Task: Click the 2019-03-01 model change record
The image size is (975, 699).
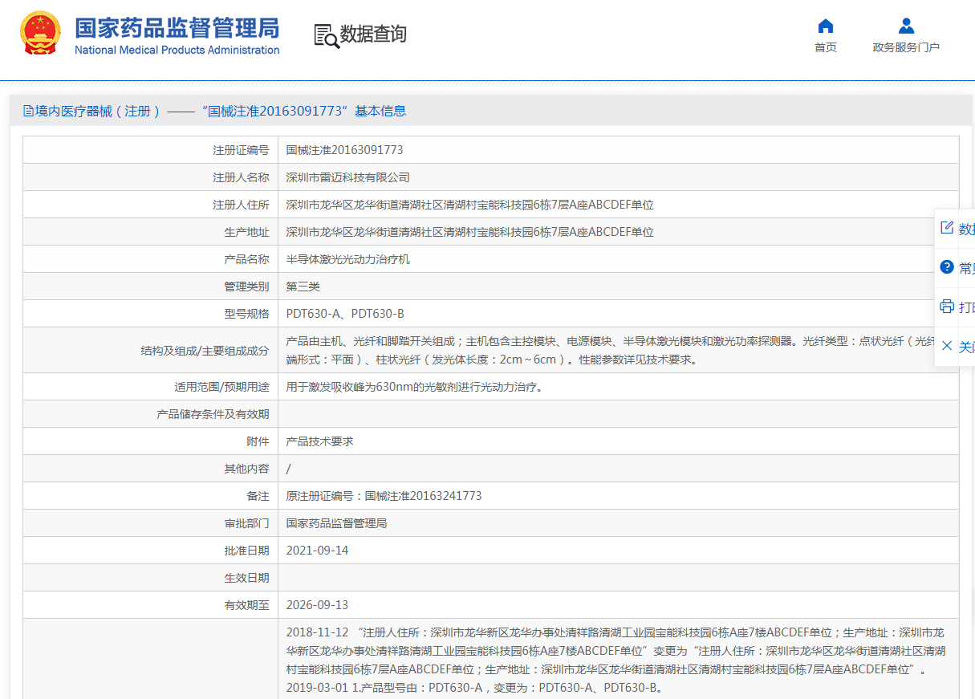Action: tap(475, 688)
